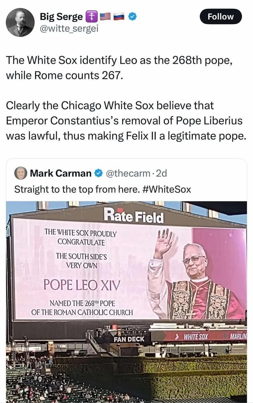This screenshot has width=253, height=403.
Task: Click the 2d timestamp
Action: click(x=161, y=173)
